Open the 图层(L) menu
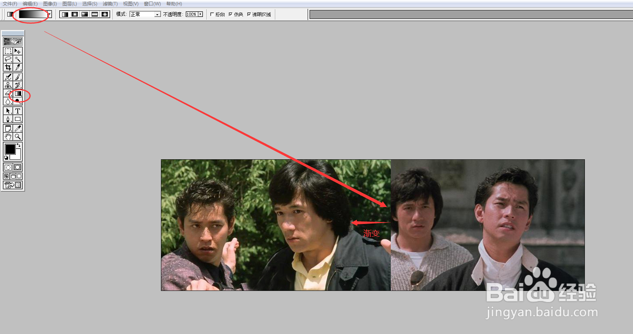This screenshot has height=334, width=633. click(x=70, y=4)
